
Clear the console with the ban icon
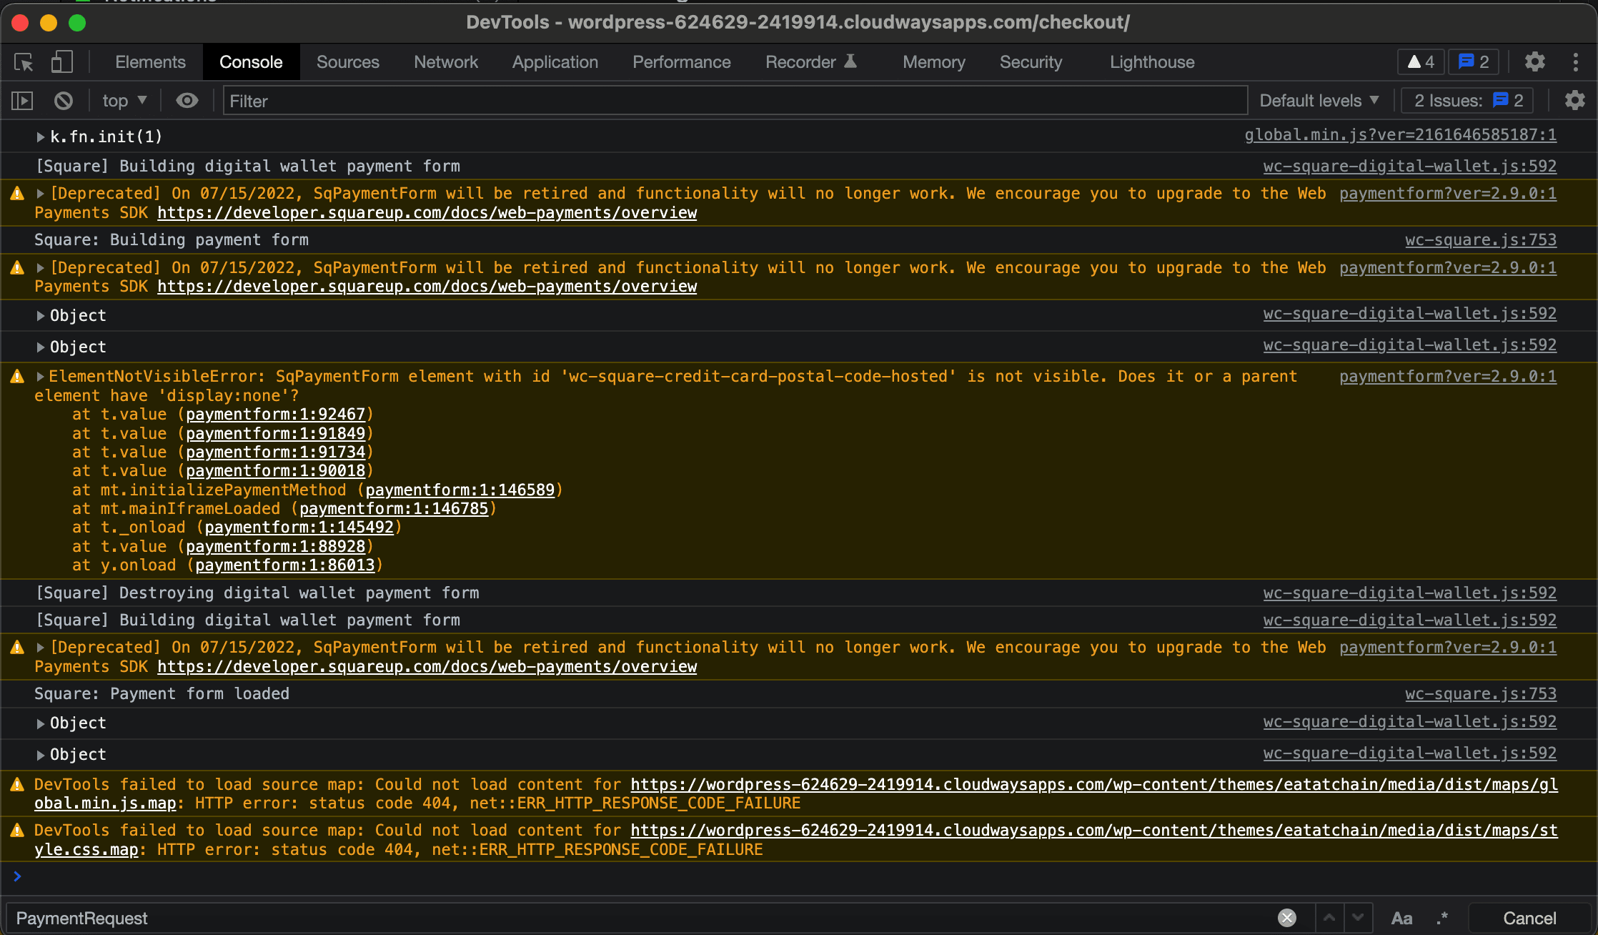(x=64, y=101)
